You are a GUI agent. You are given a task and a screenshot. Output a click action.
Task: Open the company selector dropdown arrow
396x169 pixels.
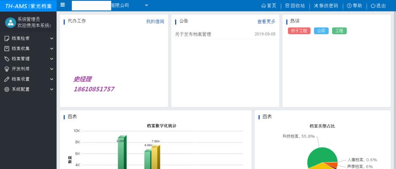tap(147, 5)
